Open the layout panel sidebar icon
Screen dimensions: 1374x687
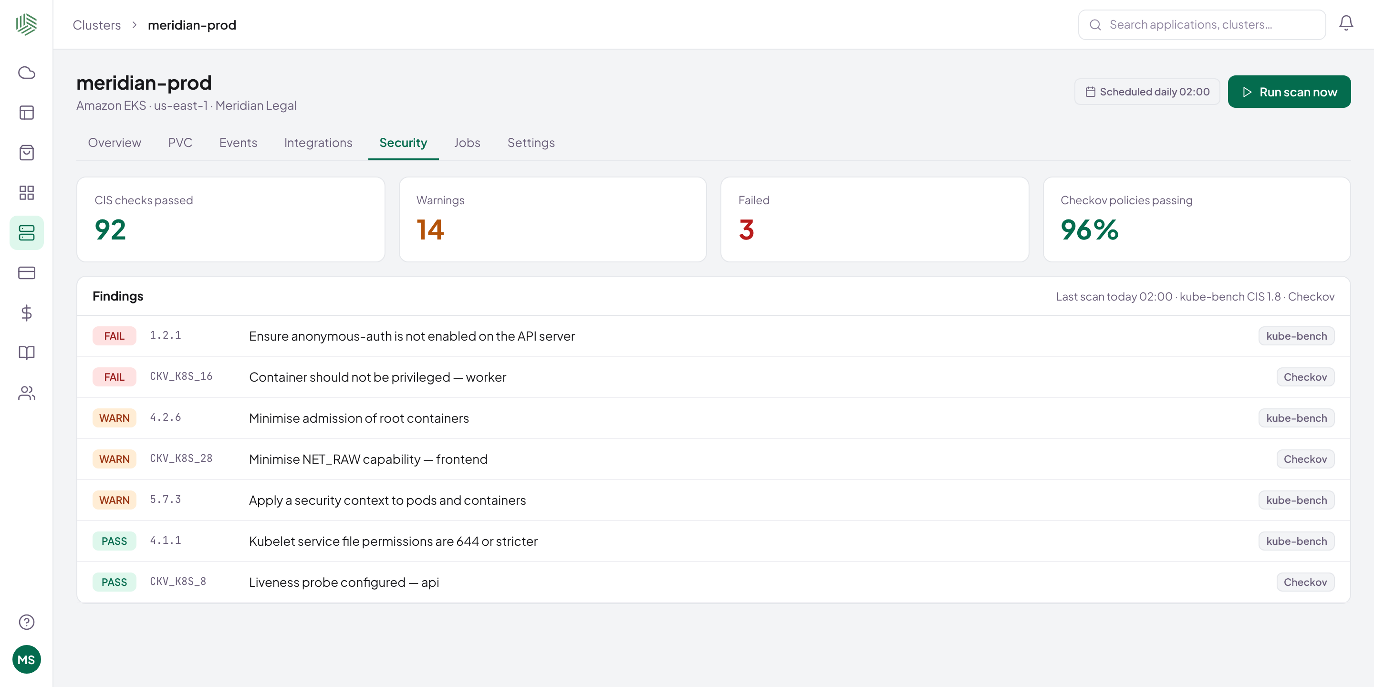26,113
